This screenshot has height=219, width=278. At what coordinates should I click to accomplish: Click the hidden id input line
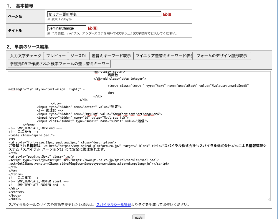83,118
